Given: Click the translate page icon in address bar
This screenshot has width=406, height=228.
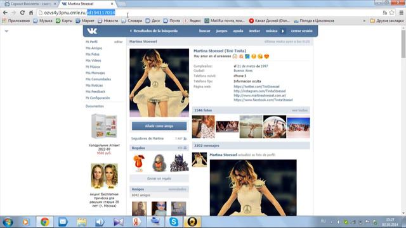Looking at the screenshot, I should pyautogui.click(x=385, y=13).
